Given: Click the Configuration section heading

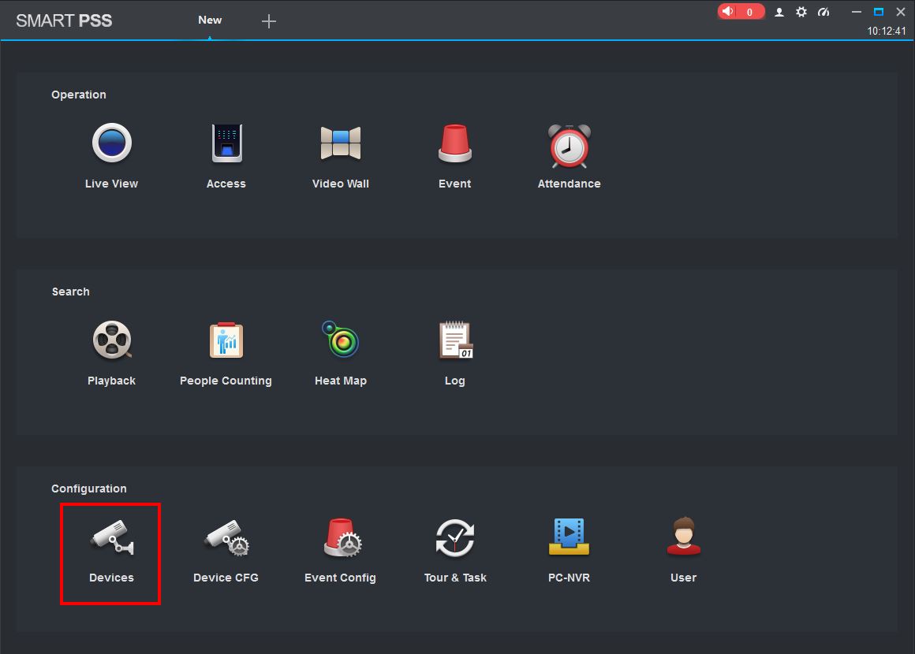Looking at the screenshot, I should [88, 489].
